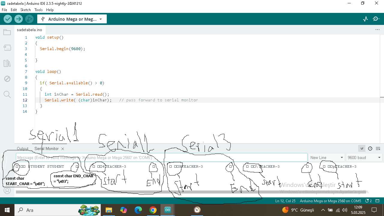Open the 9600 baud rate dropdown
Image resolution: width=384 pixels, height=216 pixels.
tap(364, 157)
